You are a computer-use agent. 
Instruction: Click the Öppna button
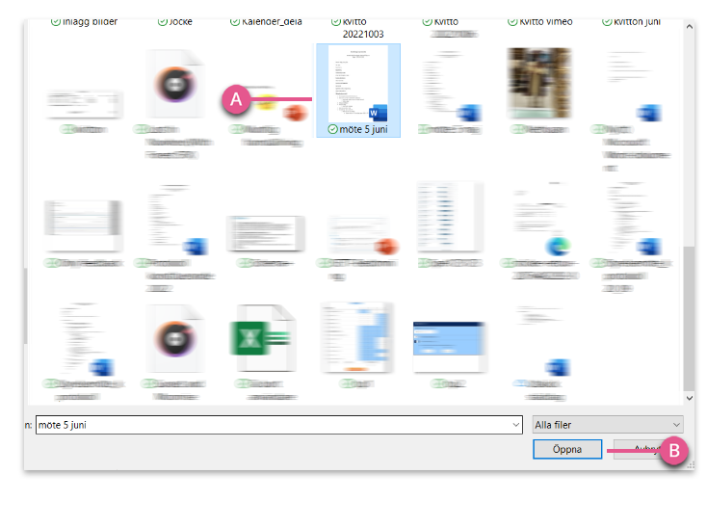click(x=567, y=449)
